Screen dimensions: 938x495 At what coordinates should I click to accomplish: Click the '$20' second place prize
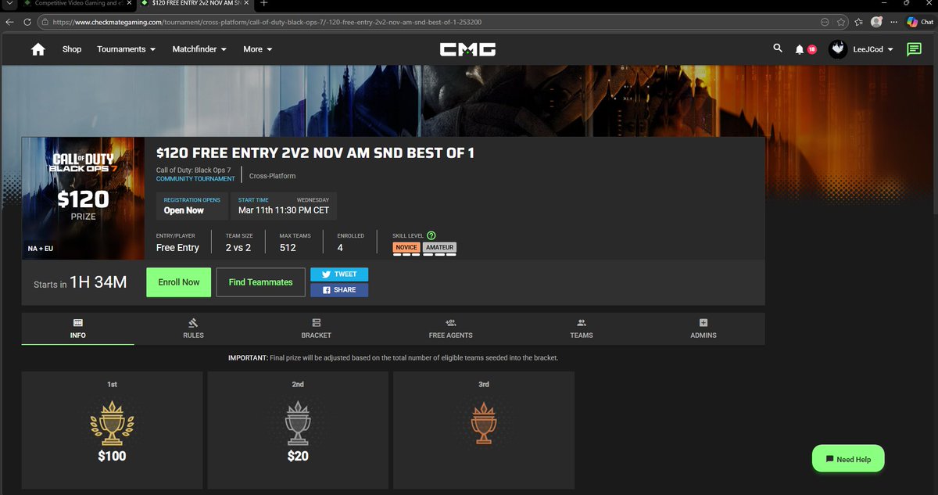tap(298, 456)
